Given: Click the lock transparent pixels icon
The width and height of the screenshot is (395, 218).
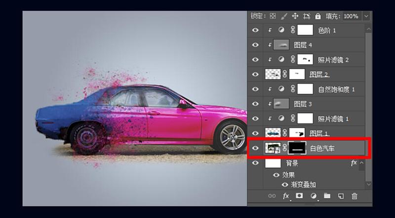Looking at the screenshot, I should click(273, 16).
